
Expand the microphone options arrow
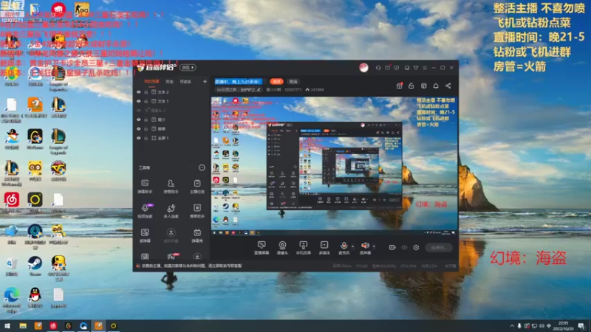tap(353, 246)
